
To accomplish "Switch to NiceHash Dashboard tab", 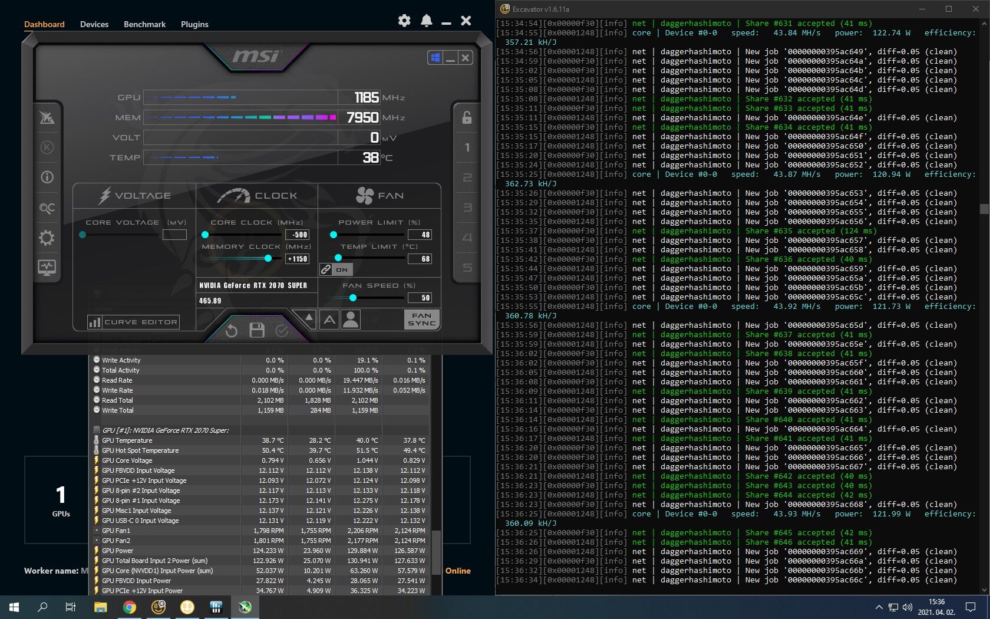I will pos(44,24).
